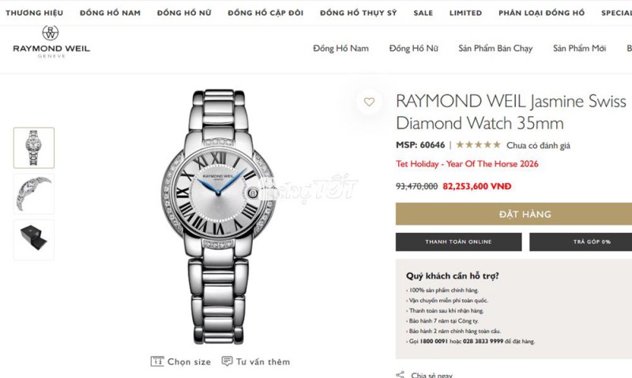Click the THANH TOÁN ONLINE button

pos(459,242)
